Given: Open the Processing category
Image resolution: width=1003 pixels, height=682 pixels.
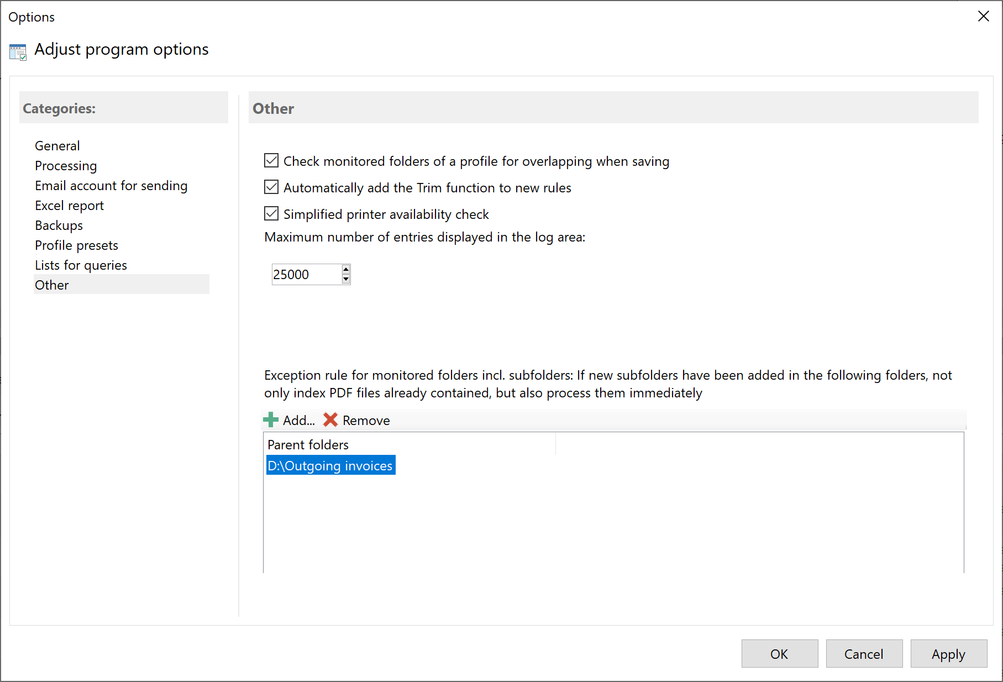Looking at the screenshot, I should (x=66, y=165).
